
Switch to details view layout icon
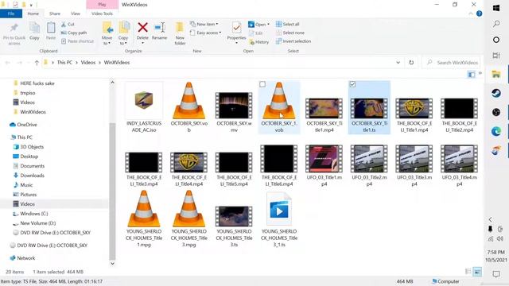point(468,272)
